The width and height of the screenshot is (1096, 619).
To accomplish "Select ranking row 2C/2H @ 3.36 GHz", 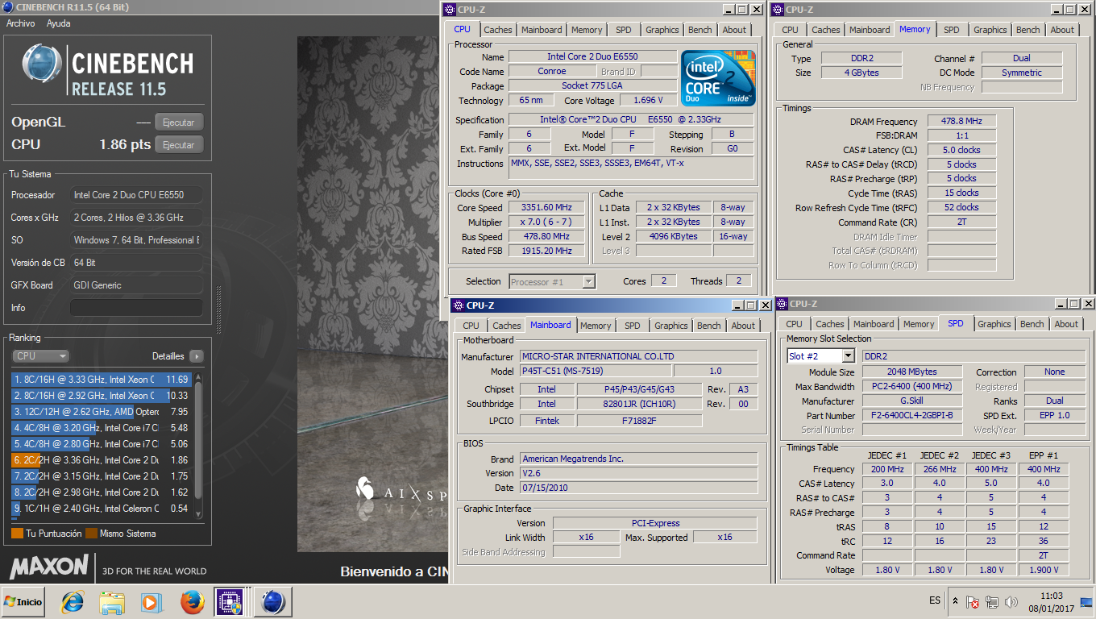I will (100, 460).
